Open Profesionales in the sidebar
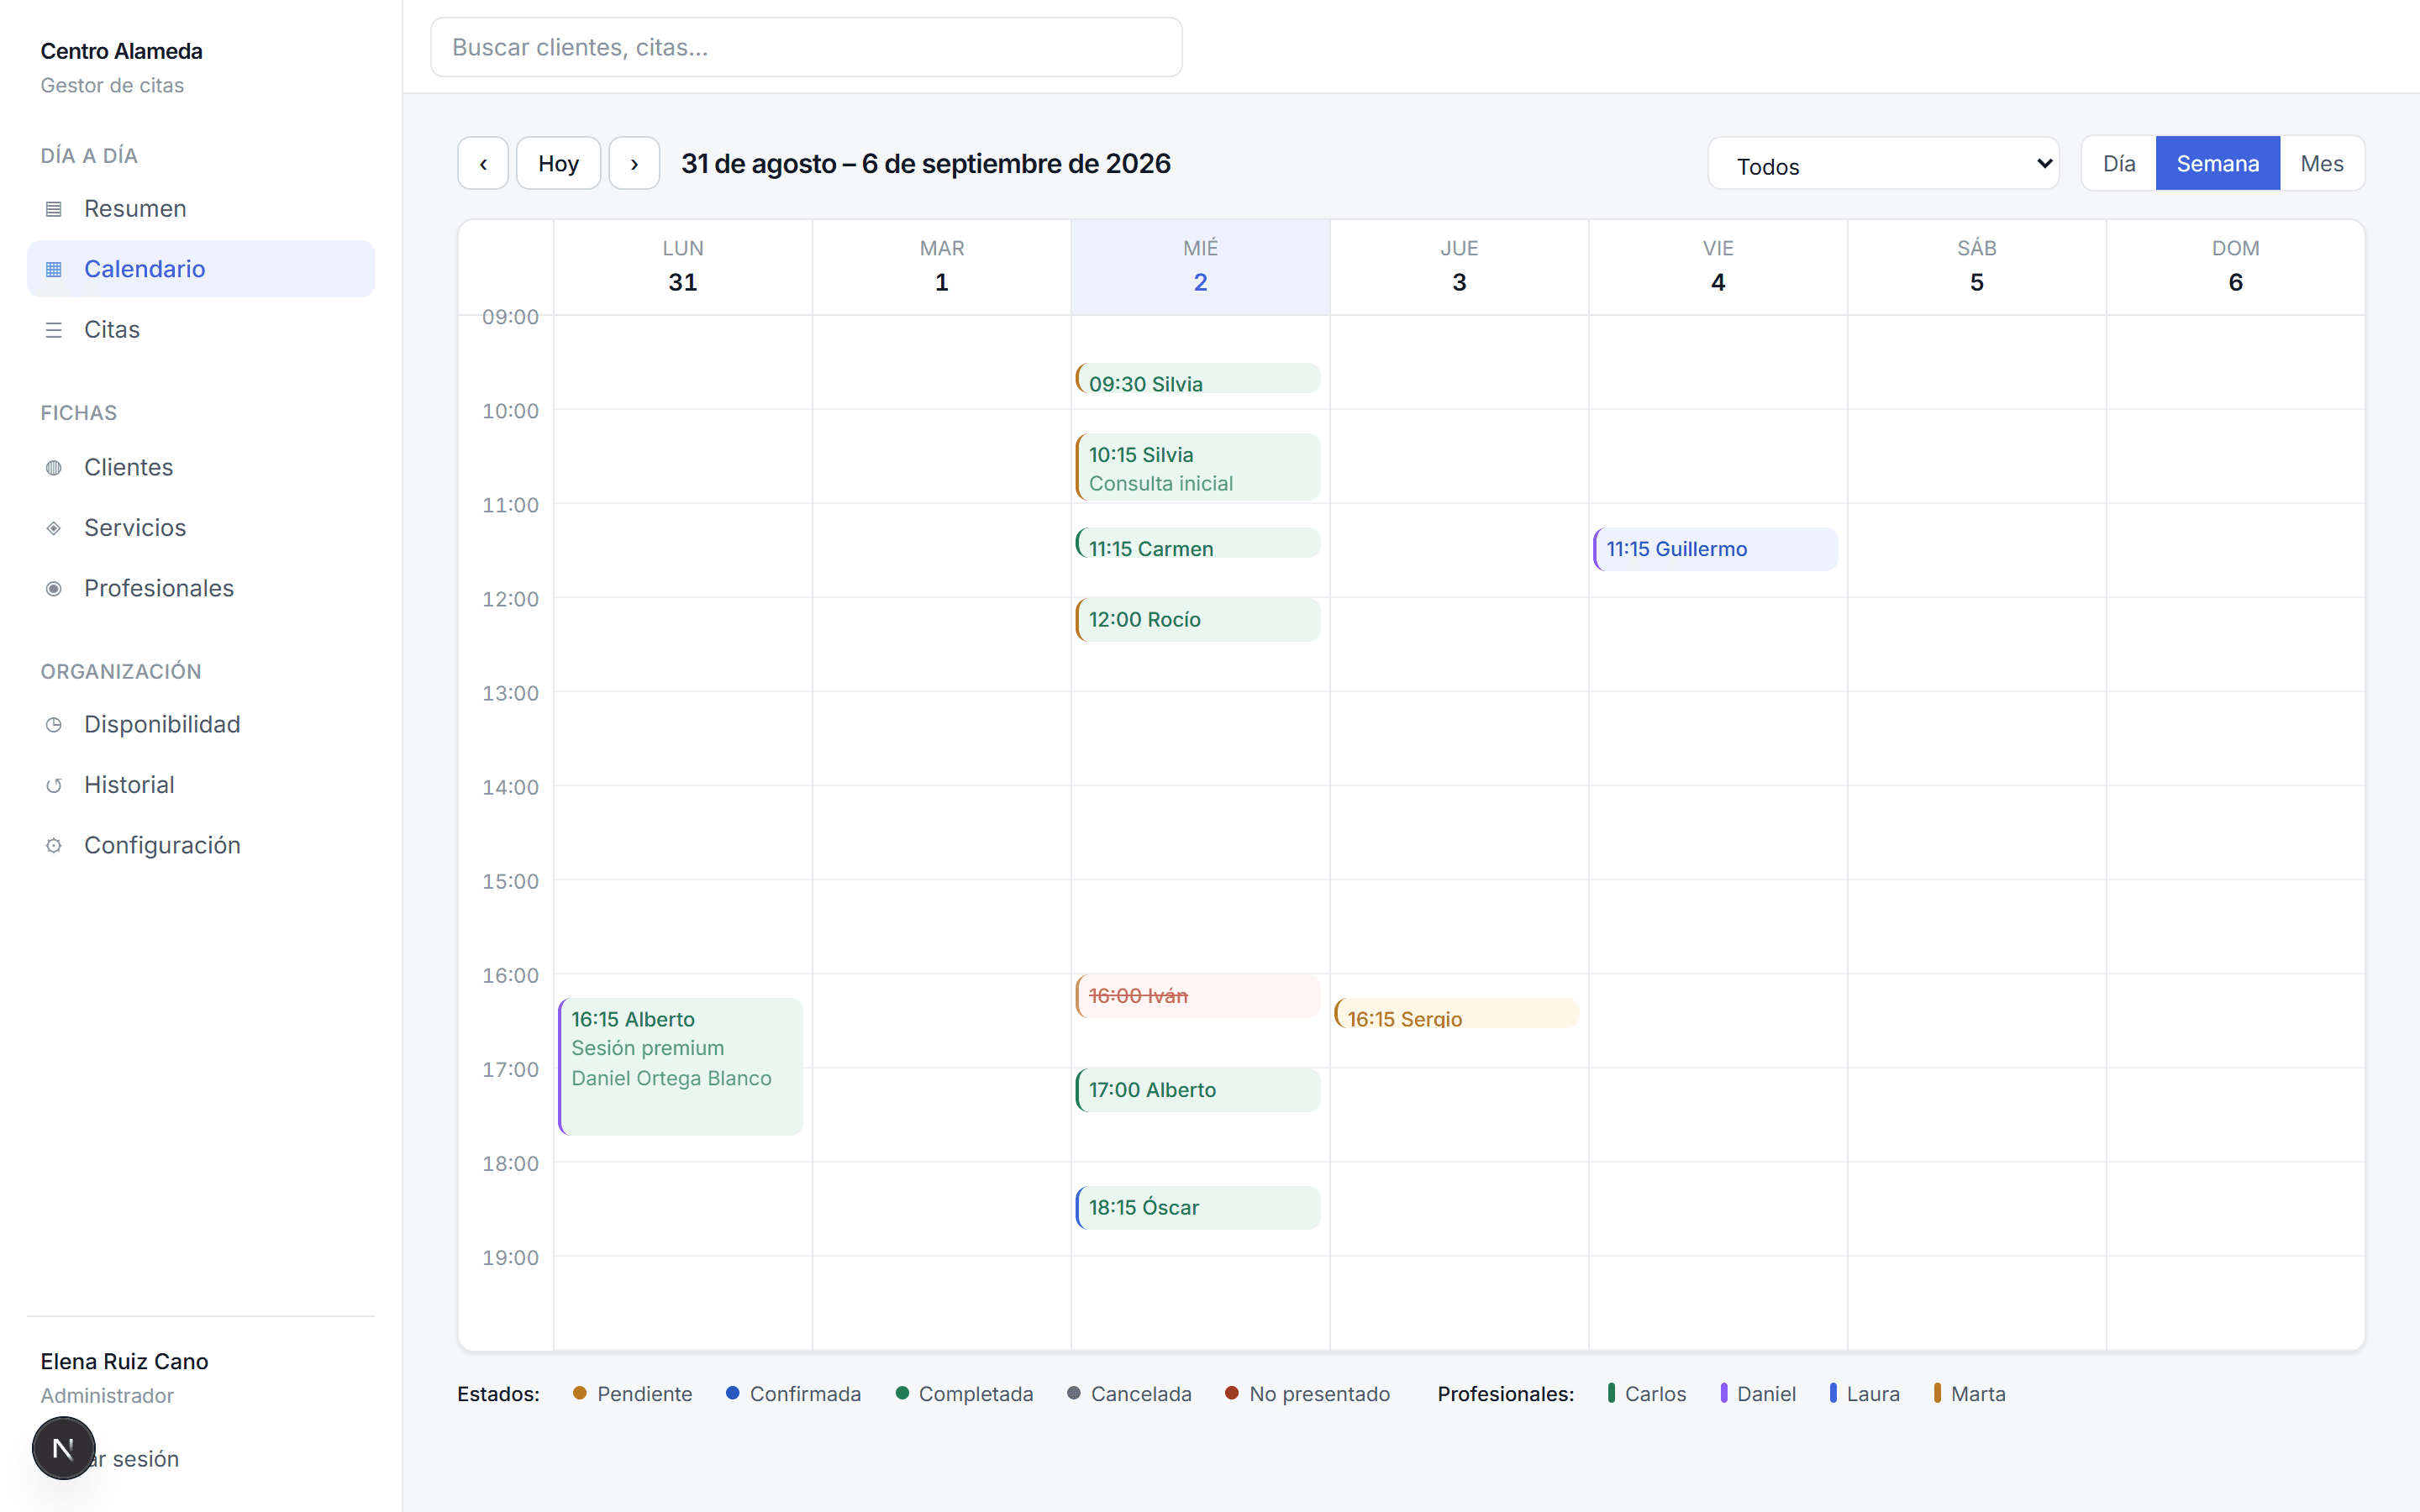The height and width of the screenshot is (1512, 2420). [201, 589]
